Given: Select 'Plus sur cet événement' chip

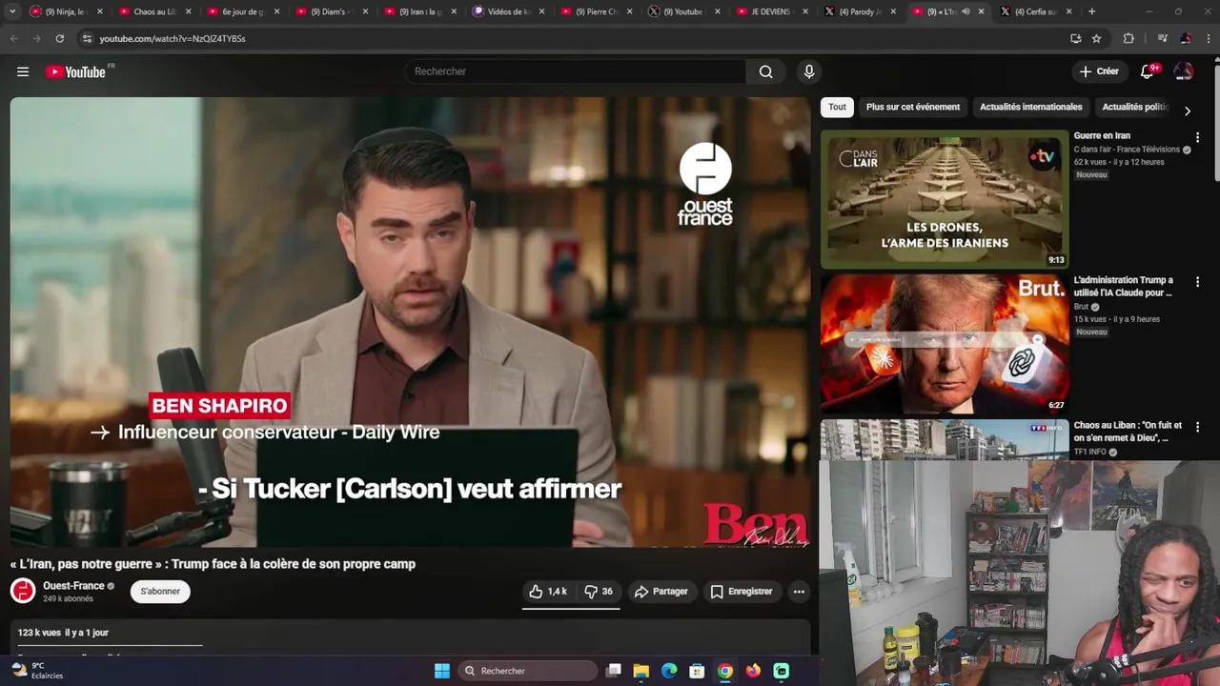Looking at the screenshot, I should pyautogui.click(x=913, y=107).
